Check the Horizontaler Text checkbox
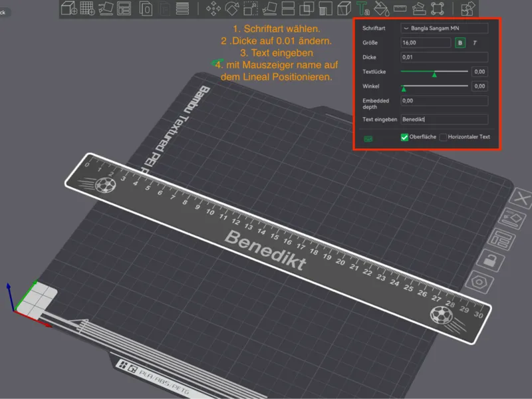532x399 pixels. tap(443, 137)
